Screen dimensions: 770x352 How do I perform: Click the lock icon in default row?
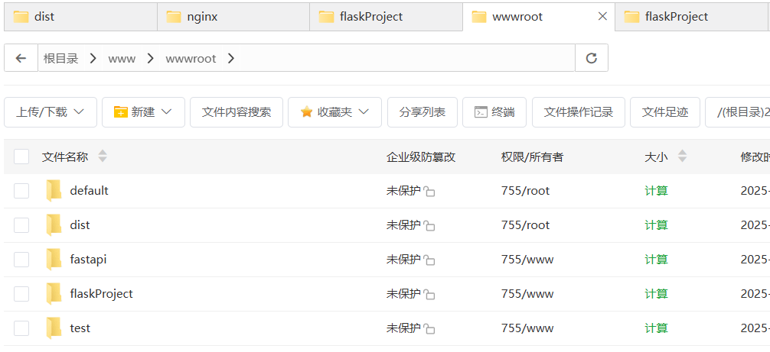point(429,192)
